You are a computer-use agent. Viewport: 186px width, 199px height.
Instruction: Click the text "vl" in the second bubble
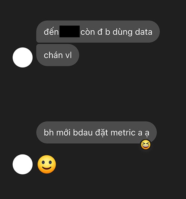pyautogui.click(x=68, y=55)
